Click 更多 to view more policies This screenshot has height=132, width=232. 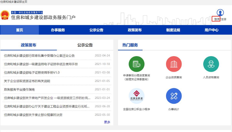coord(107,122)
